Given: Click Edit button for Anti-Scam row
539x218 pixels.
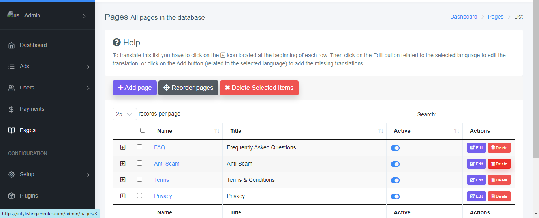Looking at the screenshot, I should click(x=476, y=164).
